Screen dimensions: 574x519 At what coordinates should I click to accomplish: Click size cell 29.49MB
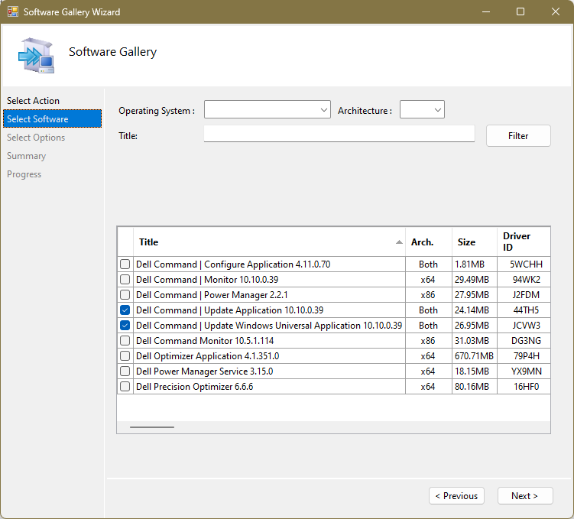point(475,280)
